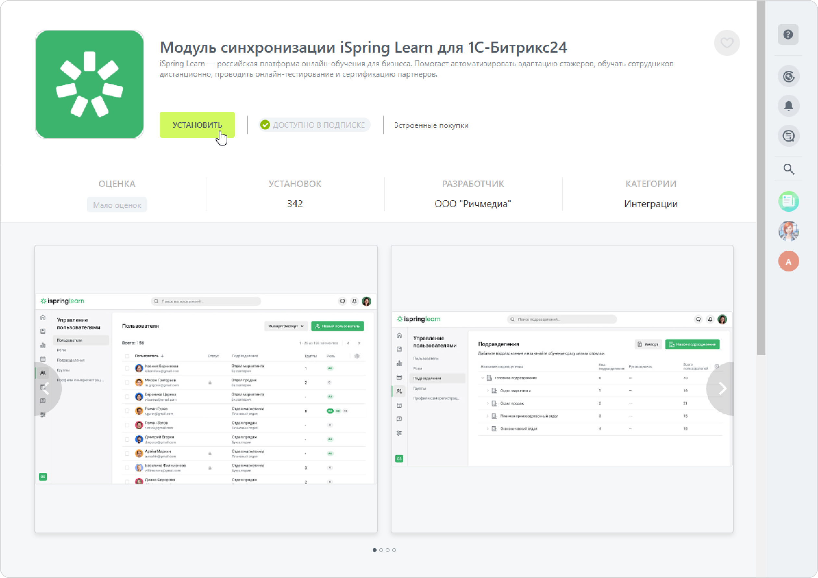This screenshot has height=578, width=818.
Task: Open the Пользователи screenshot thumbnail
Action: (206, 389)
